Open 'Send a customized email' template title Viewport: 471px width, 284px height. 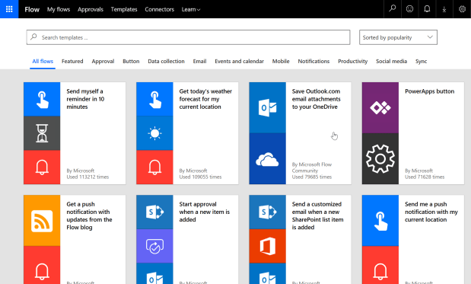click(317, 215)
